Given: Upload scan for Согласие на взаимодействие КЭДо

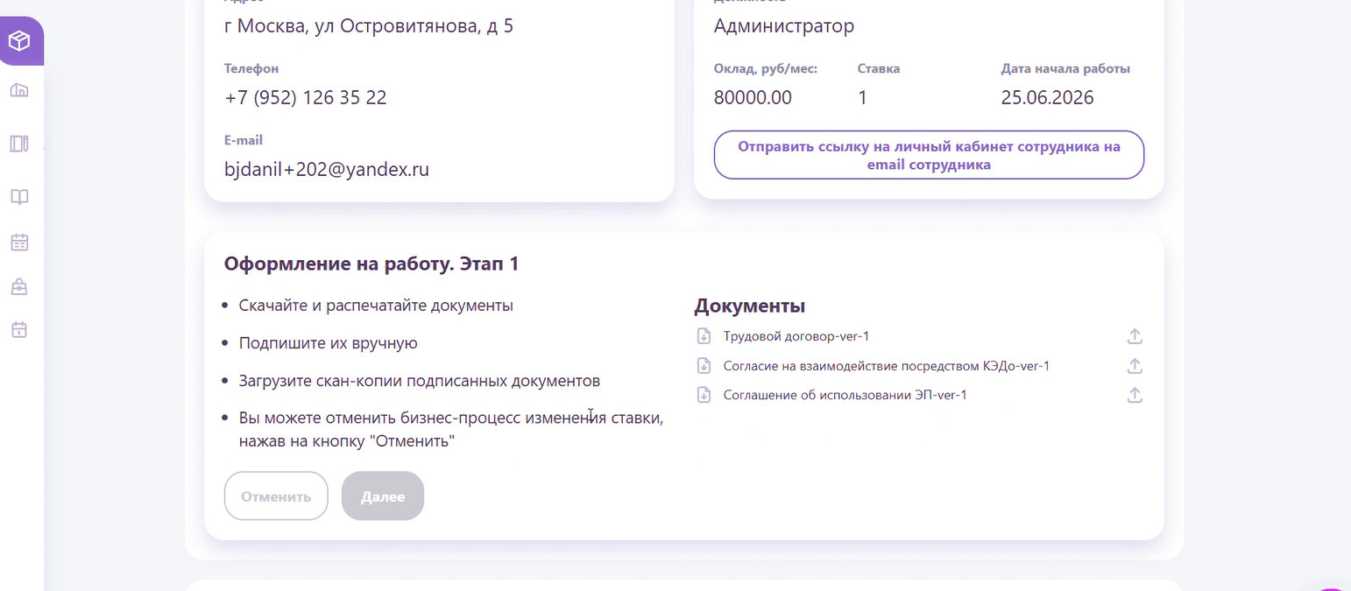Looking at the screenshot, I should pyautogui.click(x=1135, y=366).
